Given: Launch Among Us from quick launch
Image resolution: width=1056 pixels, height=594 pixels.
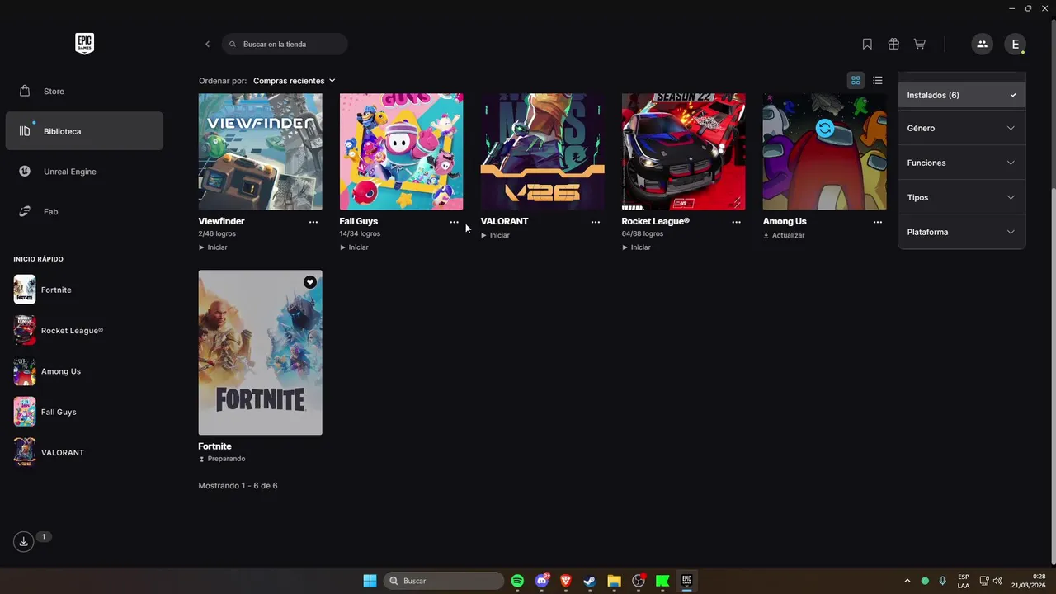Looking at the screenshot, I should click(84, 371).
